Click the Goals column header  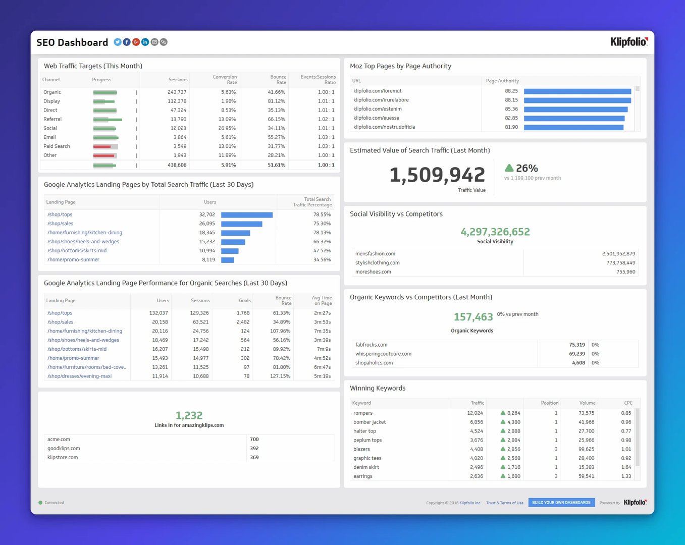click(x=245, y=301)
